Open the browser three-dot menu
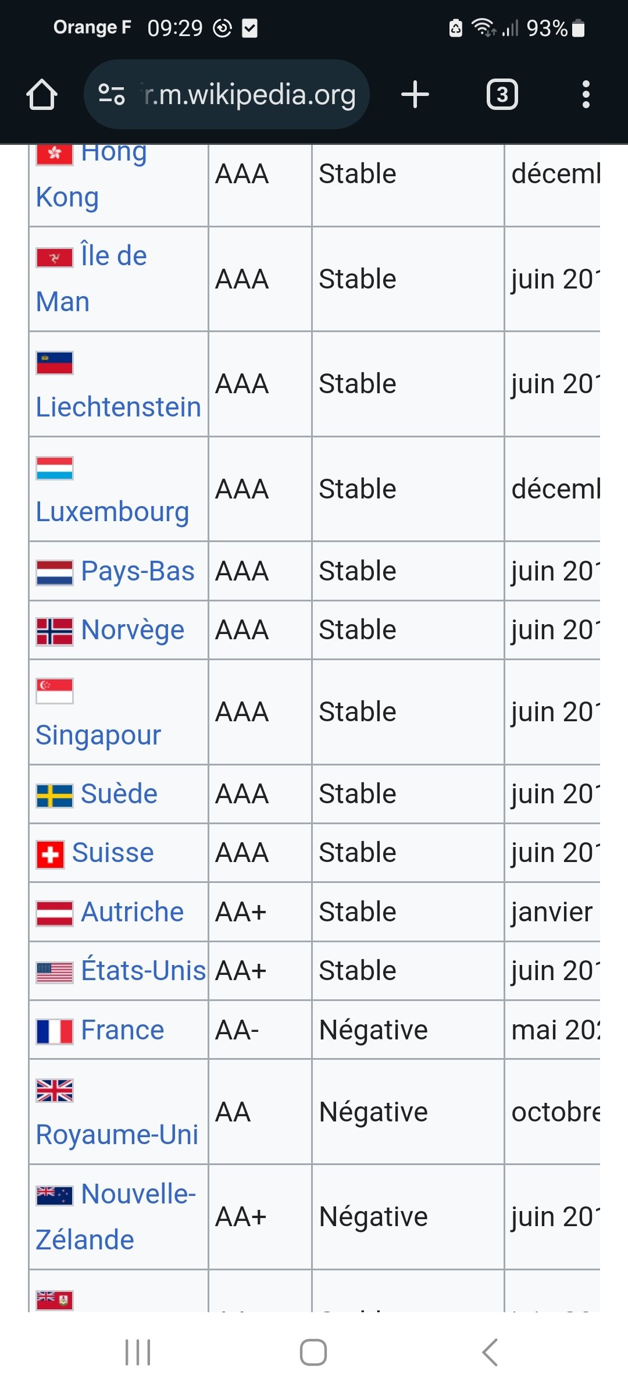Image resolution: width=628 pixels, height=1396 pixels. 586,94
